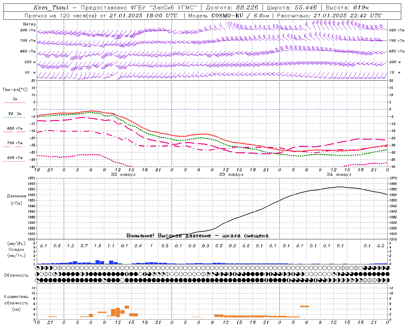
Task: Click the 22 января date label
Action: pyautogui.click(x=123, y=175)
